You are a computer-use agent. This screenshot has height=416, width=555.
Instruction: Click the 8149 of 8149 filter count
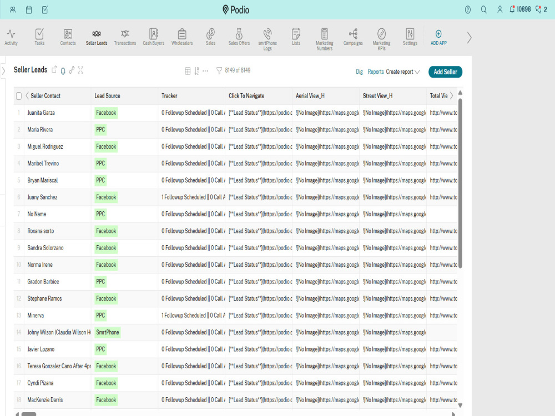pos(238,70)
